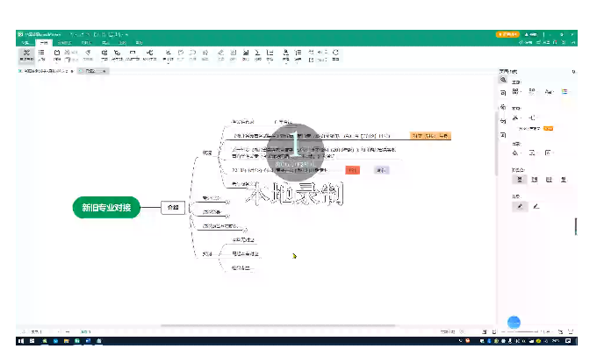Select the first highlighted option in the four-icon row
This screenshot has height=363, width=604.
tap(520, 179)
